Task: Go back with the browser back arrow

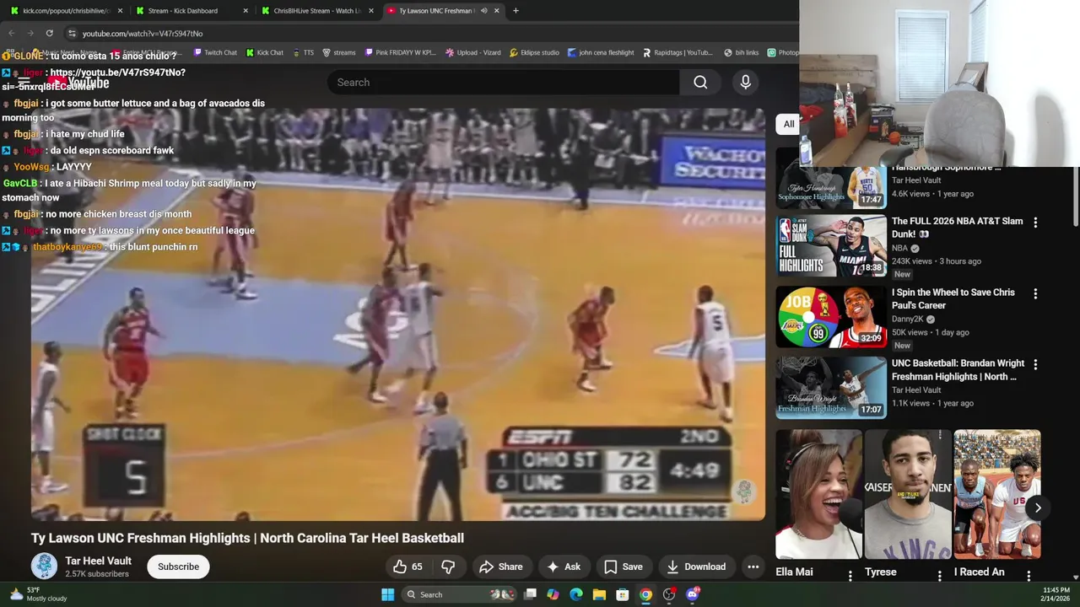Action: pyautogui.click(x=12, y=33)
